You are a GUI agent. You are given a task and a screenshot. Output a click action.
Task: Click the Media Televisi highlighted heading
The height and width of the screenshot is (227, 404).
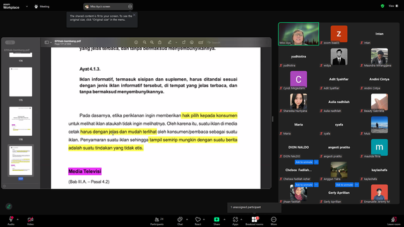[85, 172]
